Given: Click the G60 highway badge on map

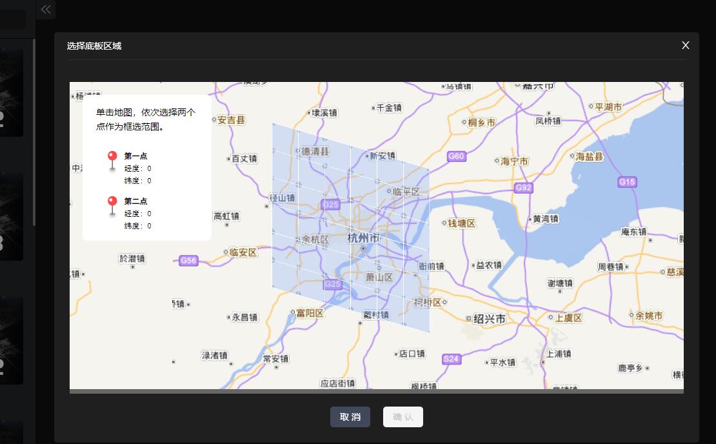Looking at the screenshot, I should pos(456,156).
